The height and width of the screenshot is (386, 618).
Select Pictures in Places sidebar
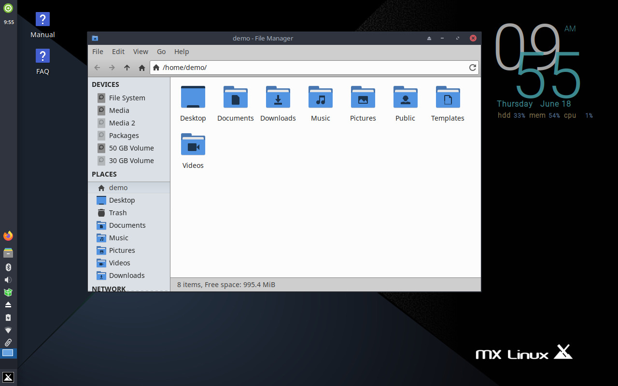pyautogui.click(x=122, y=250)
